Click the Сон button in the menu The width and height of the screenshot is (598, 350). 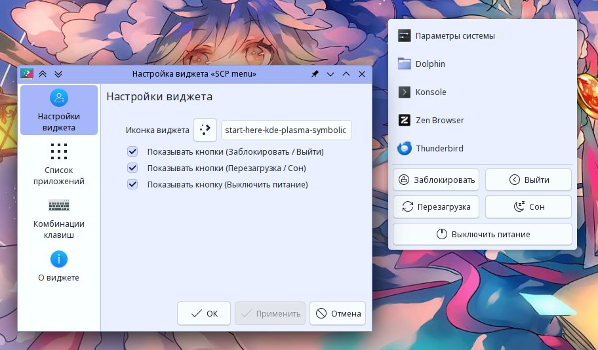tap(528, 206)
